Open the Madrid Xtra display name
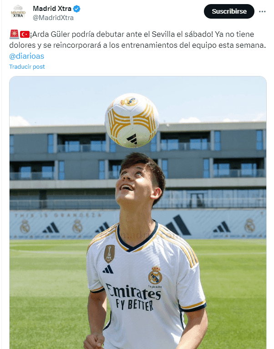 (52, 9)
